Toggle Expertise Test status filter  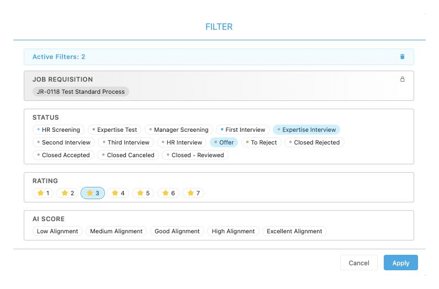coord(114,130)
